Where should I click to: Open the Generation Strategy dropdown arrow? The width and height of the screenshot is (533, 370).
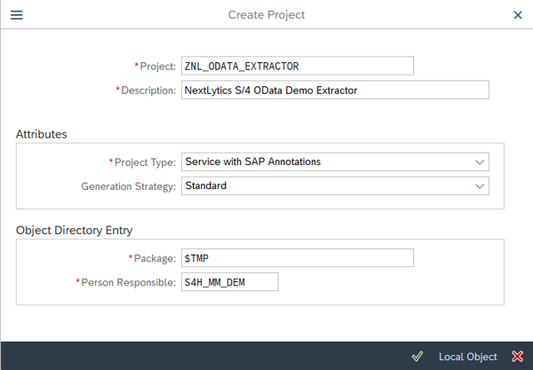[480, 186]
